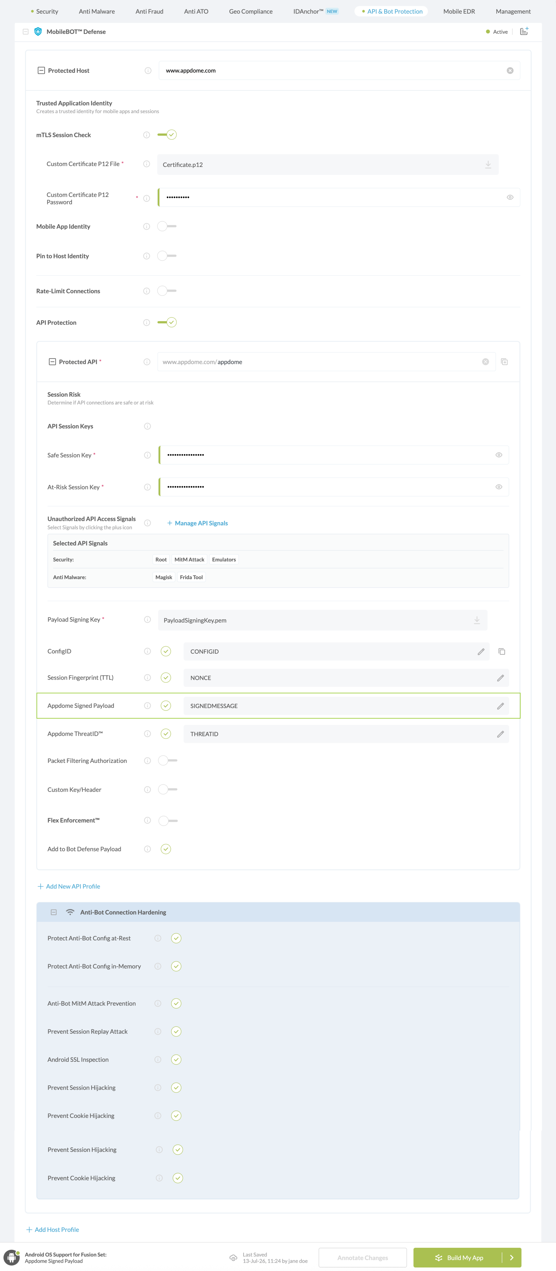Edit the CONFIGID value with pencil
The image size is (556, 1271).
481,652
